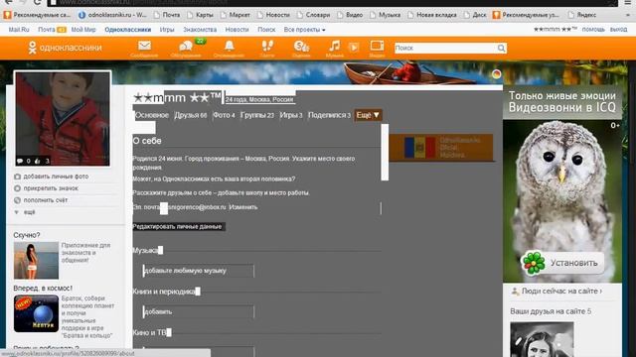Open the Moldova flag group banner
Image resolution: width=636 pixels, height=357 pixels.
click(x=441, y=148)
